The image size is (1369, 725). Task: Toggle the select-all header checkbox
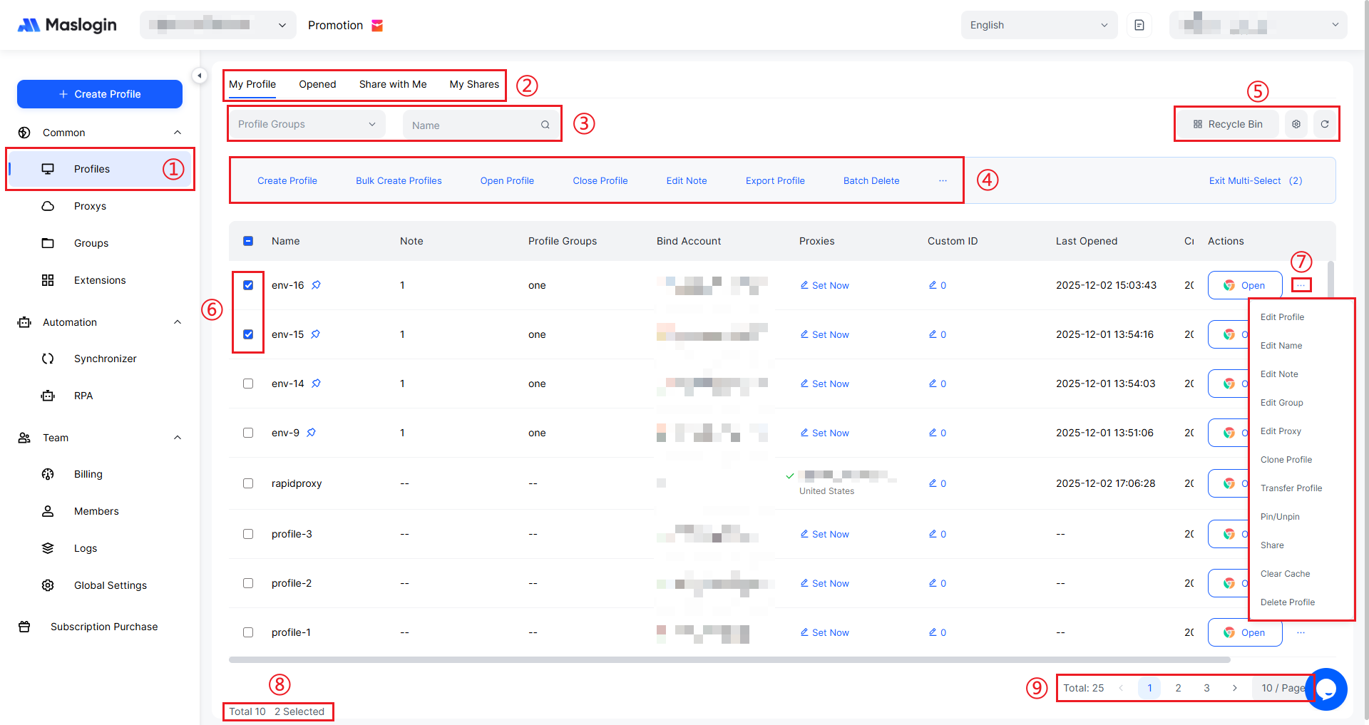248,241
